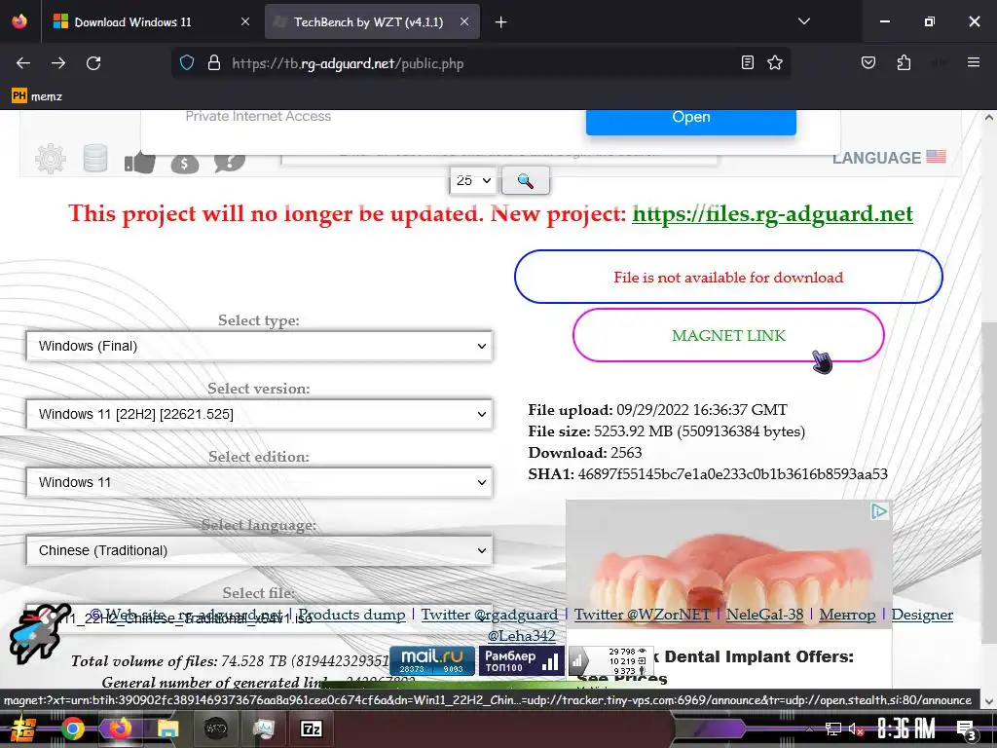This screenshot has height=748, width=997.
Task: Open a new tab with the plus icon
Action: [501, 22]
